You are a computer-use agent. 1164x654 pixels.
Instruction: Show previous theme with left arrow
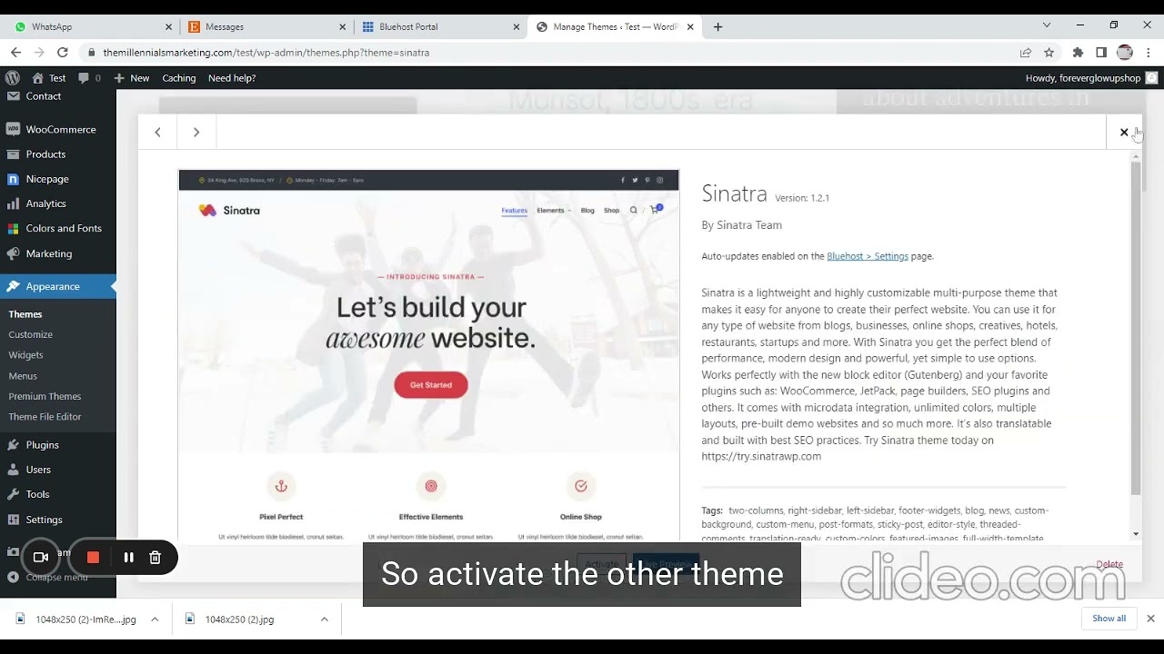(157, 133)
